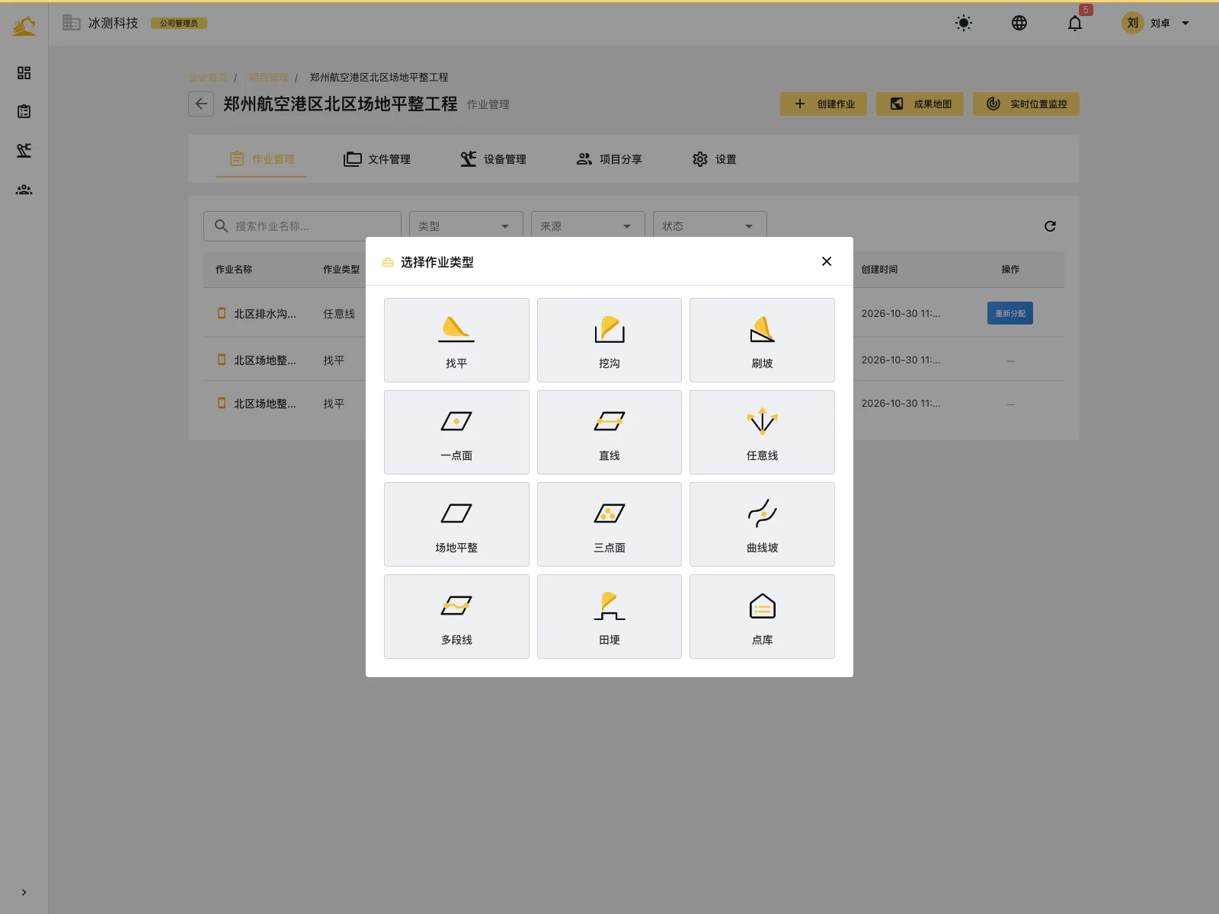
Task: Open the 刘卓 user account dropdown
Action: 1156,23
